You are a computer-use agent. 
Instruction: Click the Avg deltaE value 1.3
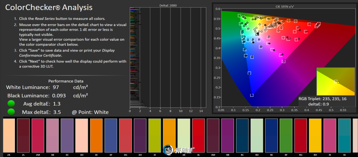coord(57,104)
